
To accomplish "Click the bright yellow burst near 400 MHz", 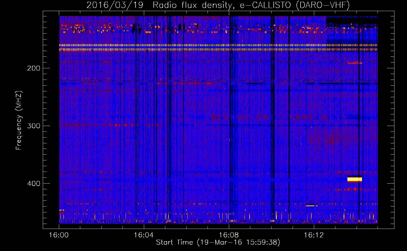I will pos(355,179).
